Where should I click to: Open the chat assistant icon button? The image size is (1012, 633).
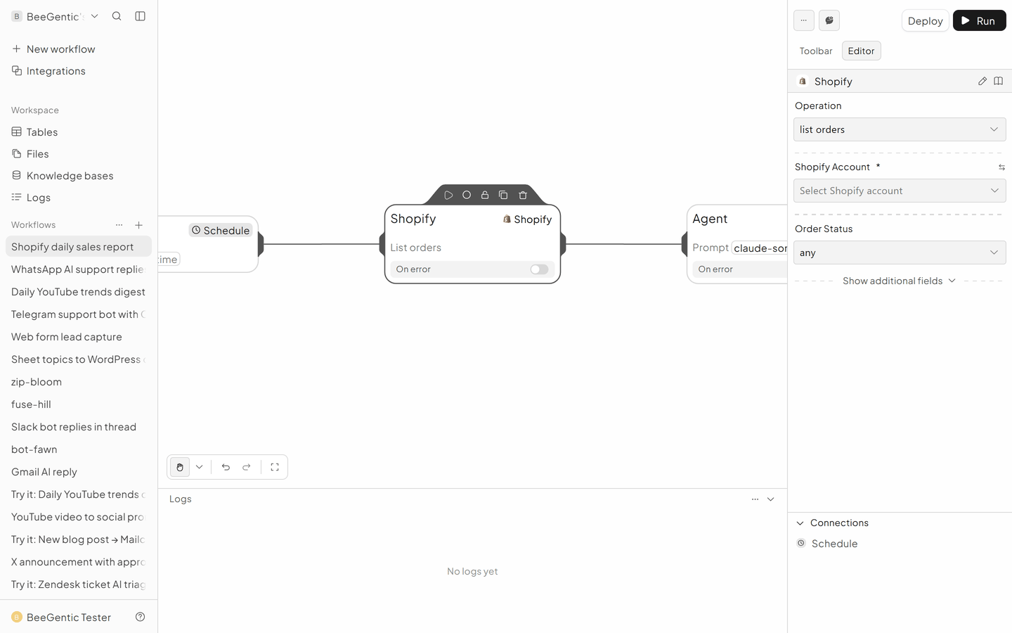pos(829,20)
